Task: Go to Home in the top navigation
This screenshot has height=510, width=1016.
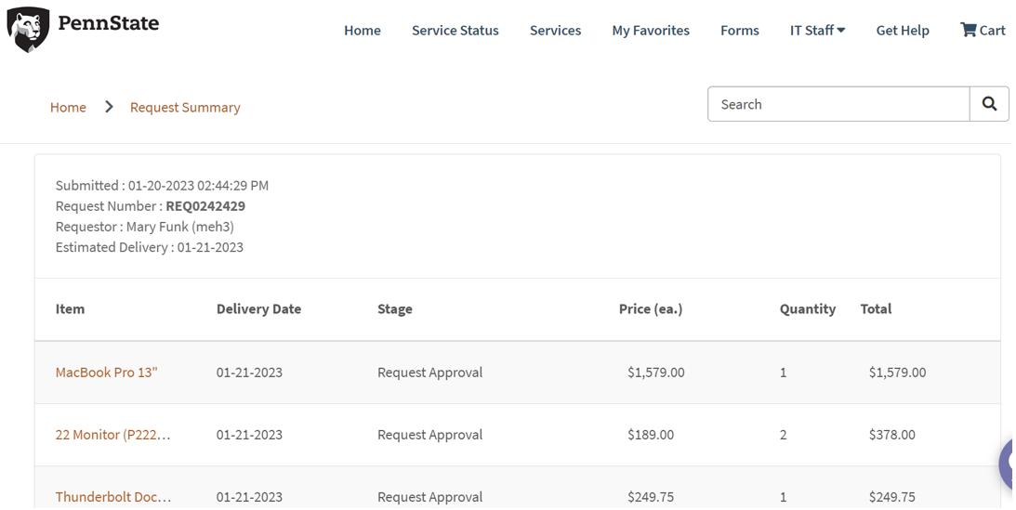Action: pyautogui.click(x=362, y=31)
